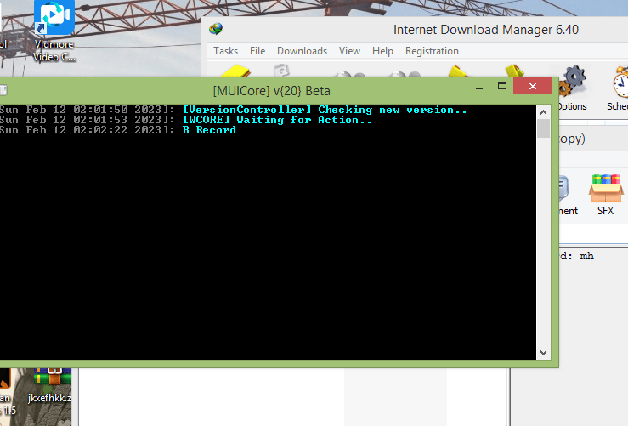Open IDM Options gear icon

click(x=572, y=89)
